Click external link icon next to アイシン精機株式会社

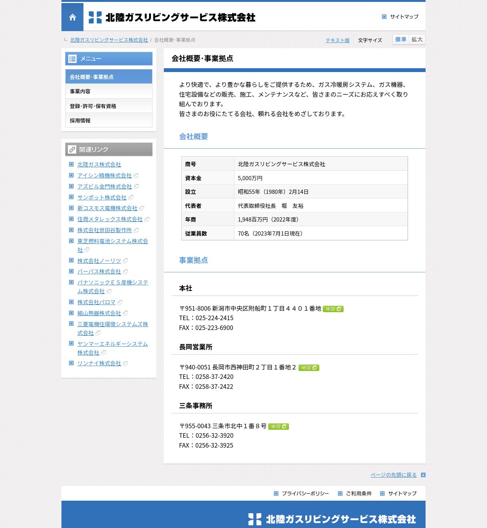[x=136, y=176]
